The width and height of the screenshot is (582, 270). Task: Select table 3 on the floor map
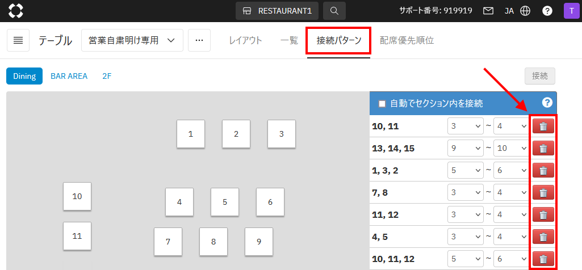(x=282, y=134)
